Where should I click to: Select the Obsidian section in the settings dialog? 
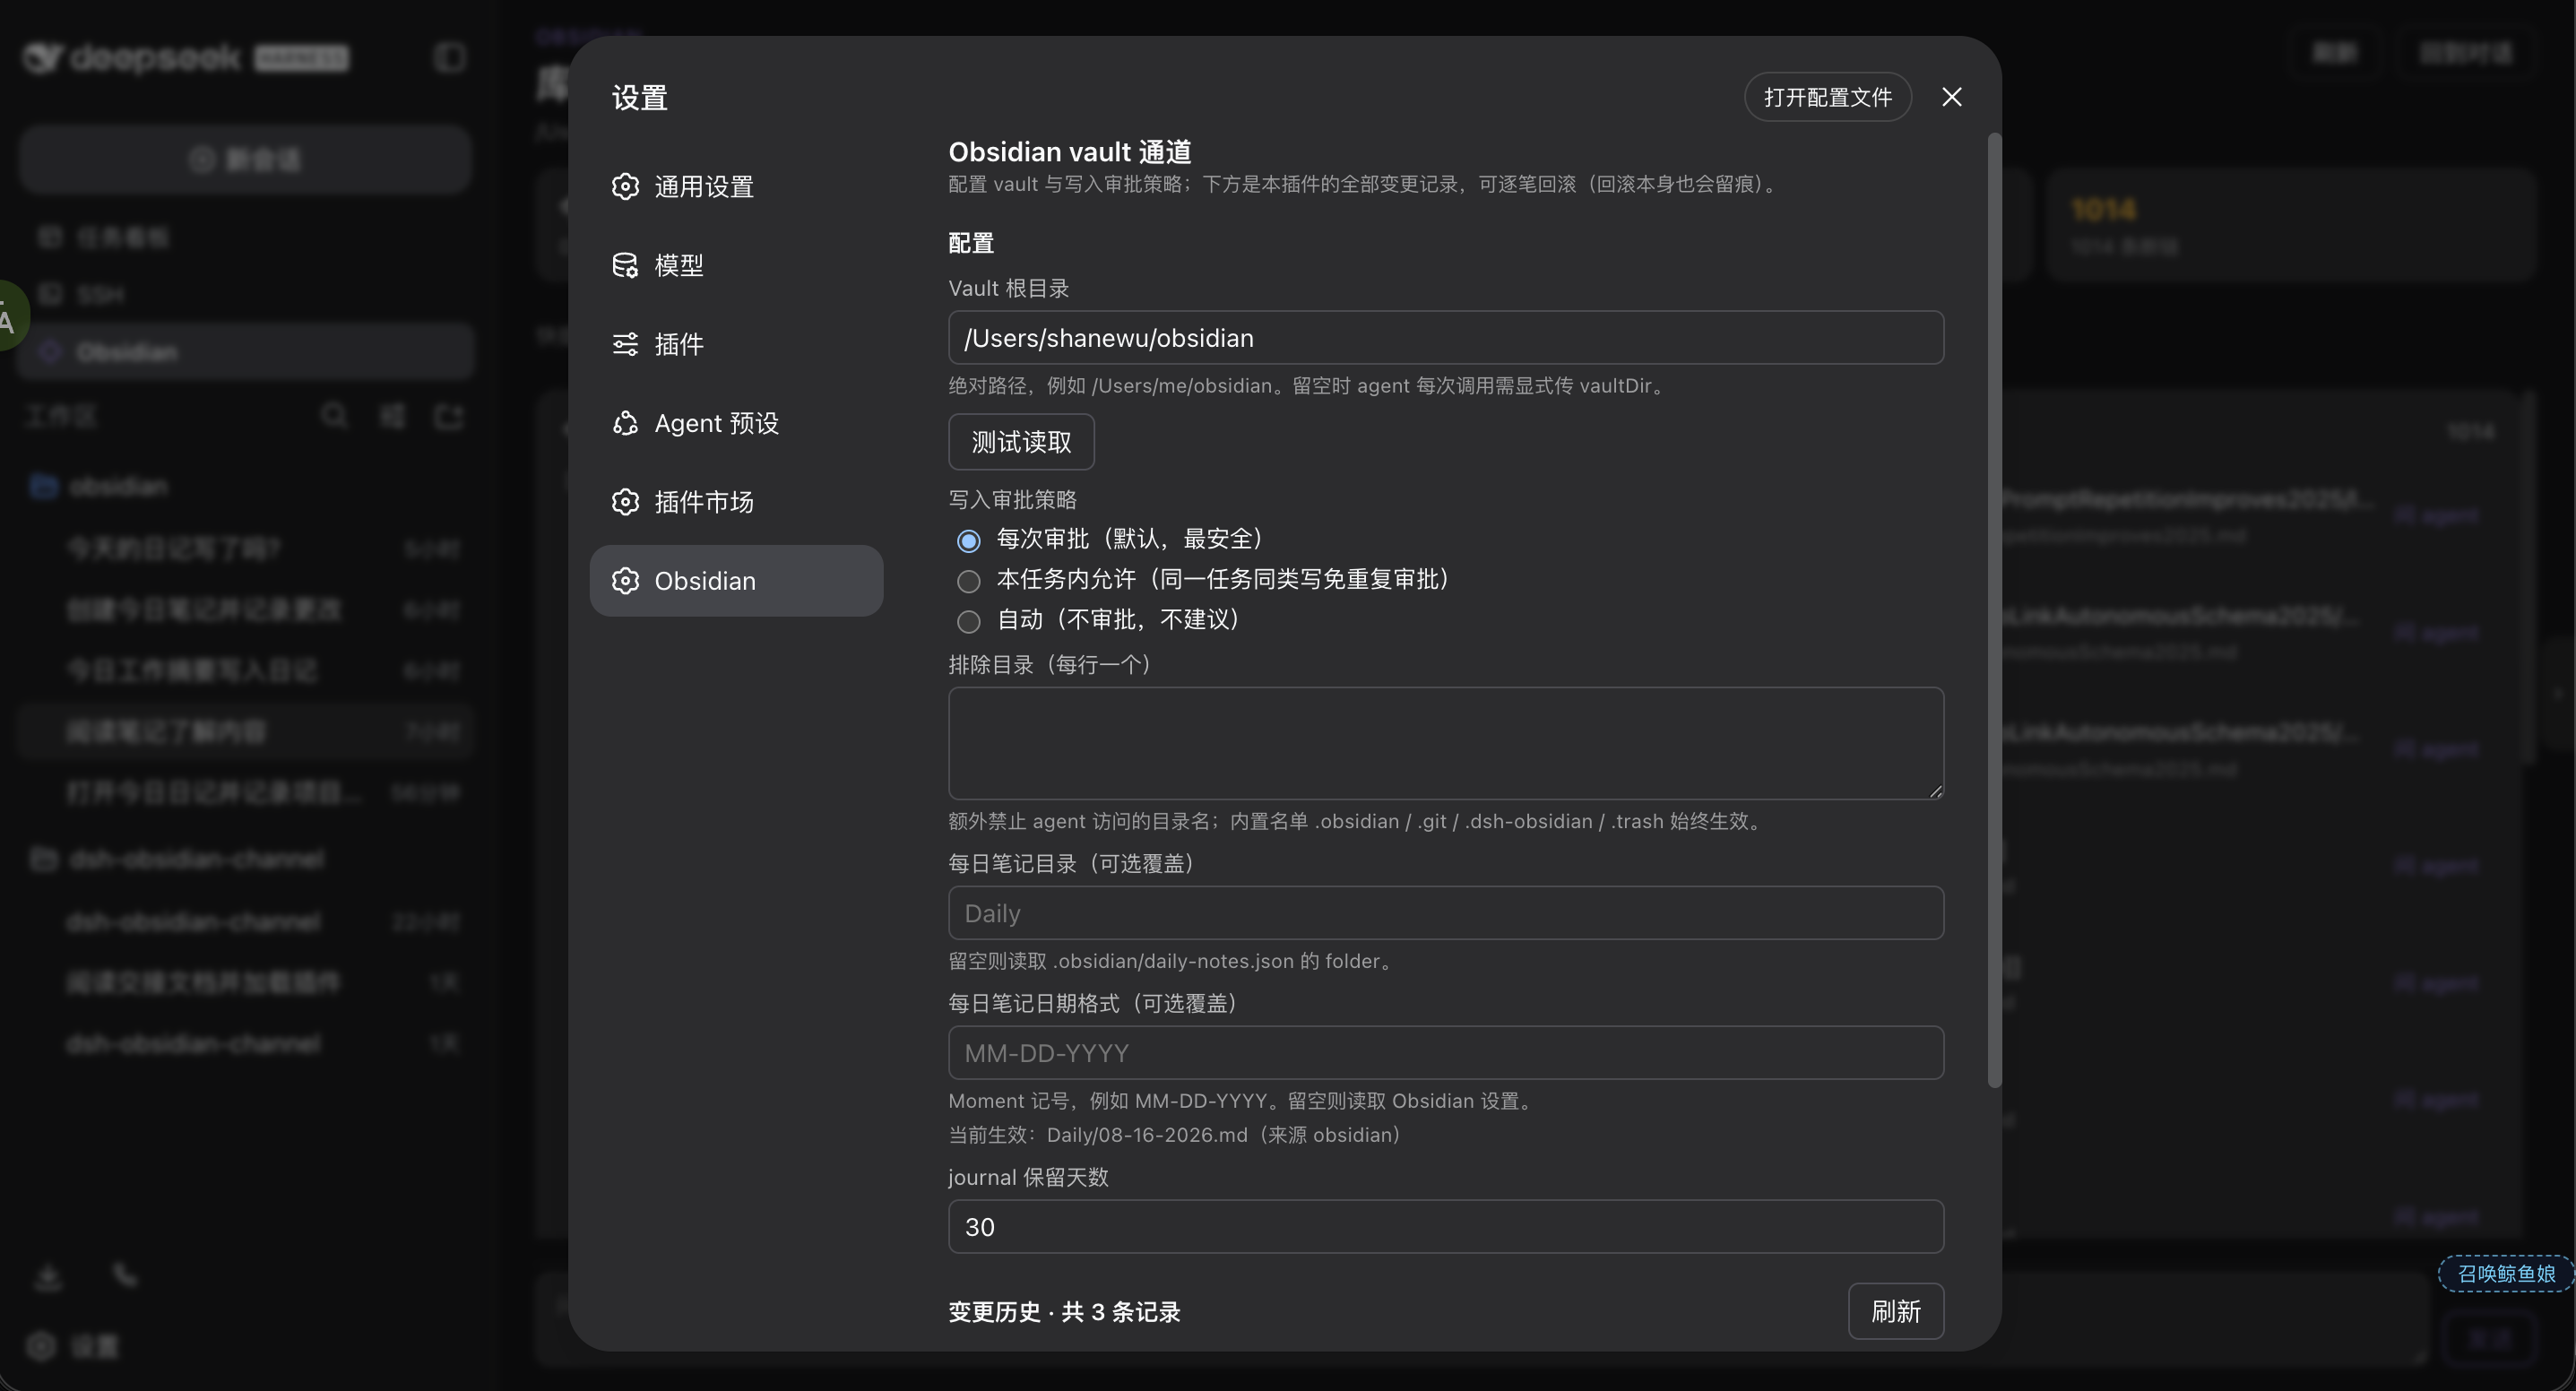[736, 581]
